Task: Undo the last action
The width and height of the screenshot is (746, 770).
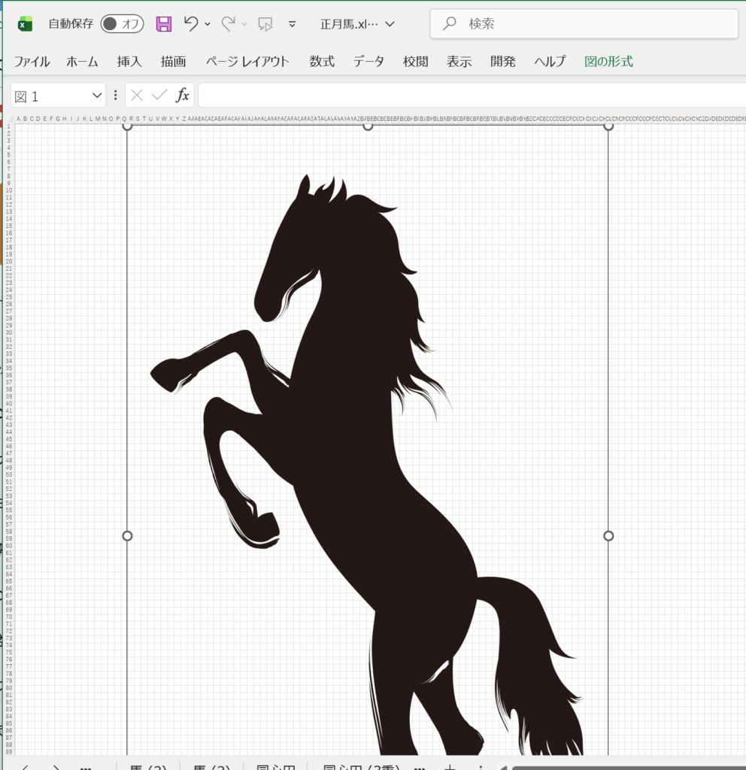Action: [x=191, y=24]
